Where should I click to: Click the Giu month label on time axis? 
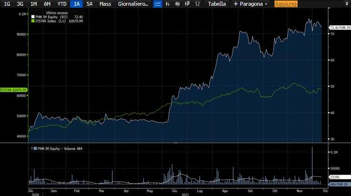coord(174,191)
